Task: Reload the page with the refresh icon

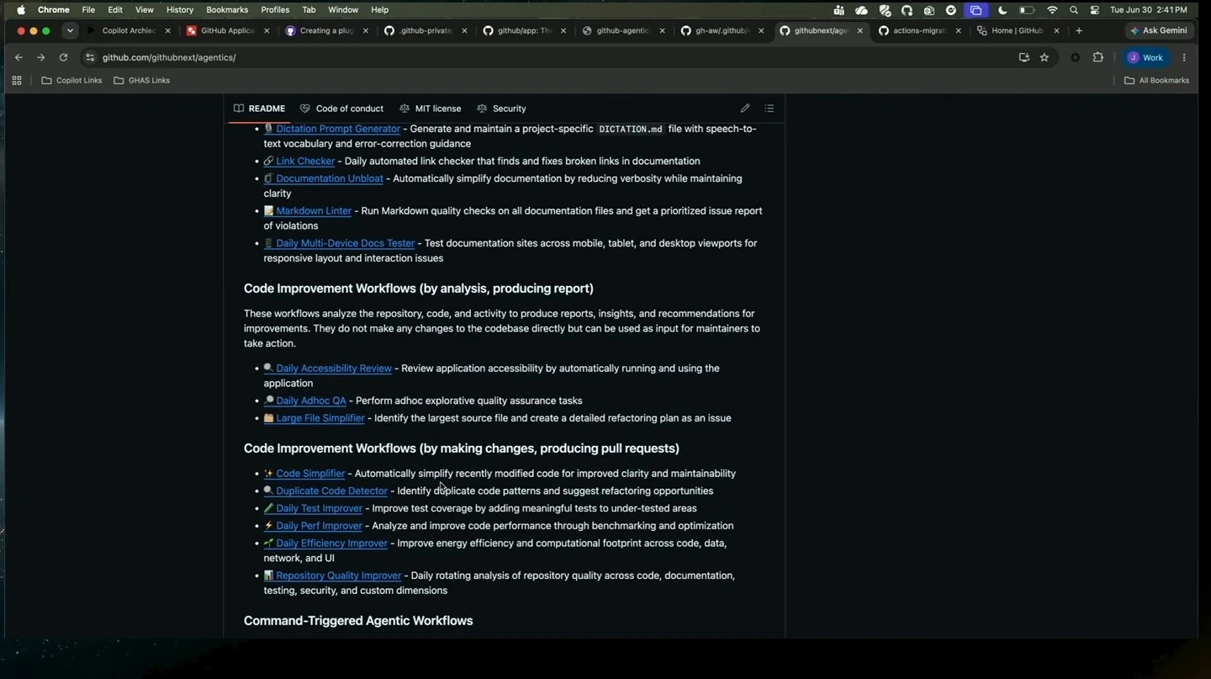Action: (63, 57)
